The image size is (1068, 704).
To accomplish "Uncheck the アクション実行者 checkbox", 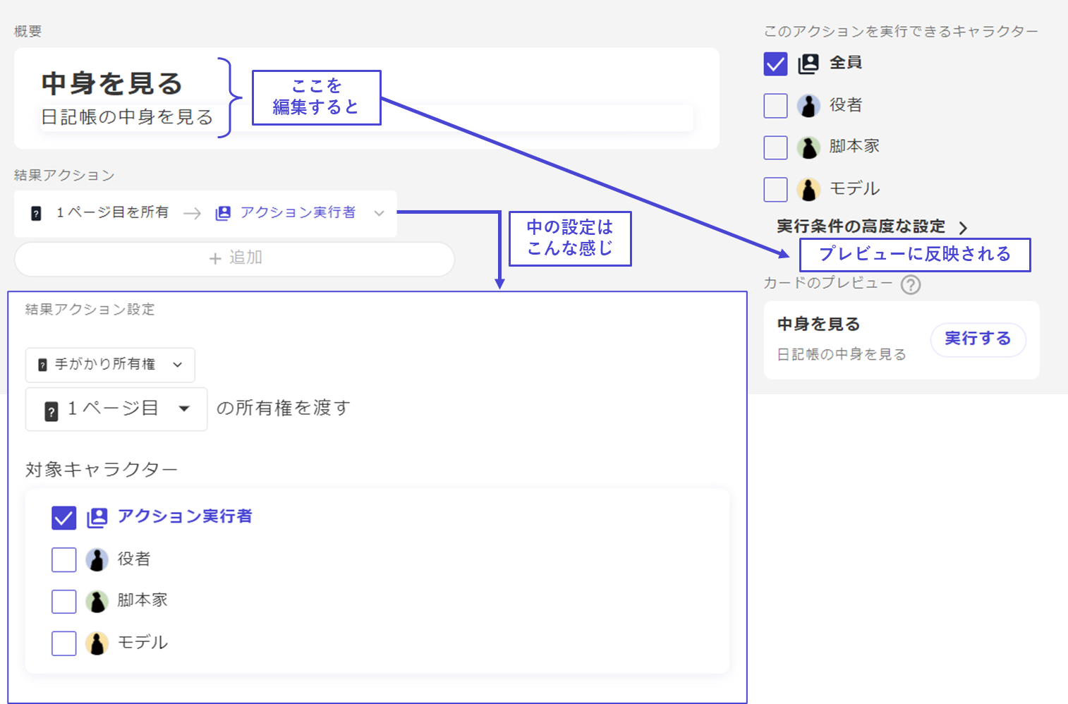I will [x=63, y=518].
